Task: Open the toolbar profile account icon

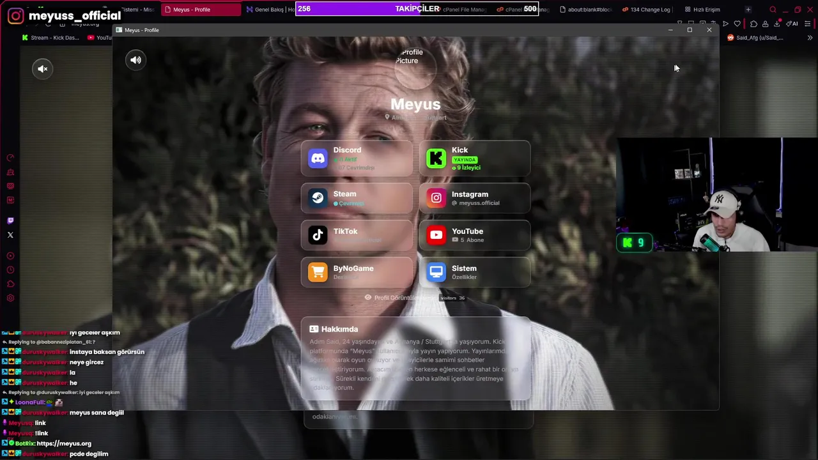Action: [766, 24]
